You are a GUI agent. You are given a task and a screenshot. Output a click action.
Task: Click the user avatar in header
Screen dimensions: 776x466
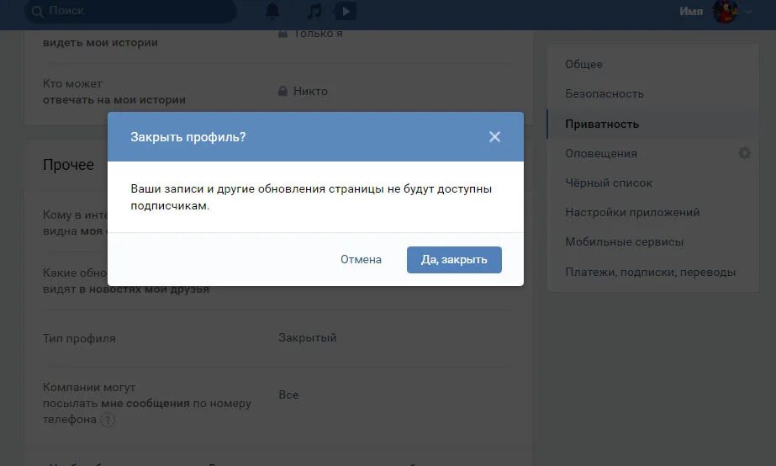tap(725, 11)
